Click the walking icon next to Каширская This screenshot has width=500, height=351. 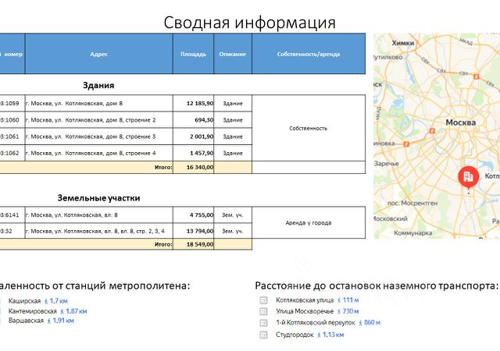click(x=46, y=301)
